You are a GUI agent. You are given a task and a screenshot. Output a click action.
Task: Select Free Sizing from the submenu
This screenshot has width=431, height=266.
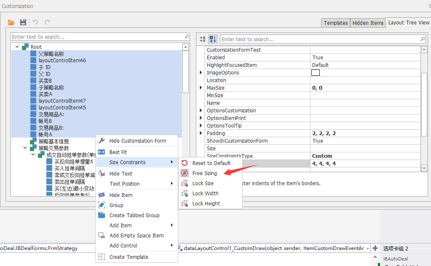[x=204, y=173]
